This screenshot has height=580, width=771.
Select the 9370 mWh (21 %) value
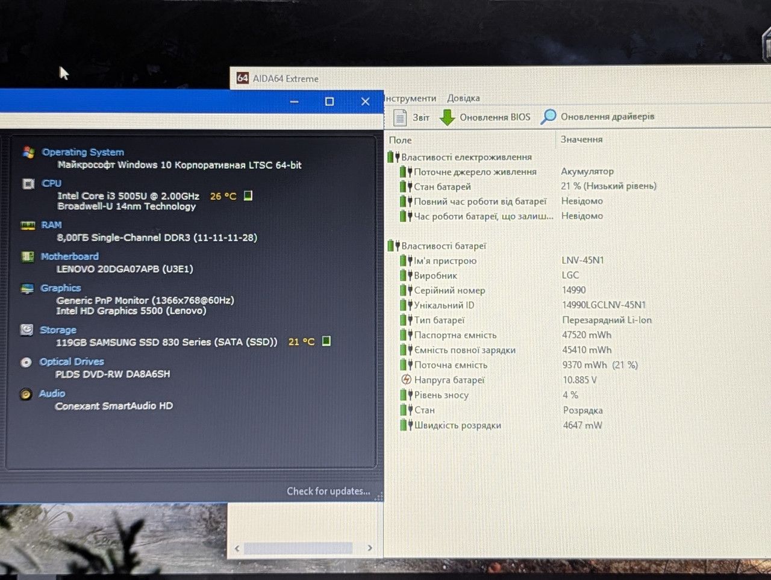600,365
